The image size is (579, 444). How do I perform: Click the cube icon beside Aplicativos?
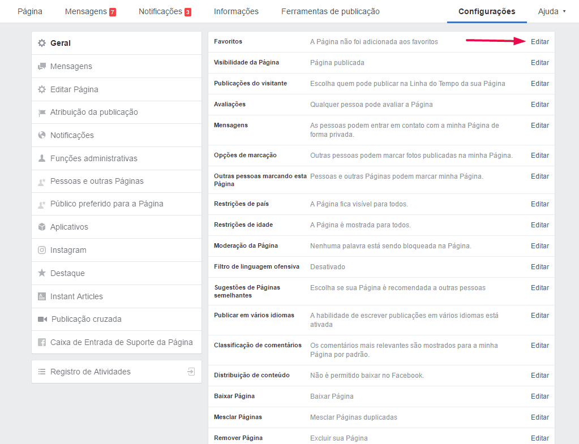42,227
